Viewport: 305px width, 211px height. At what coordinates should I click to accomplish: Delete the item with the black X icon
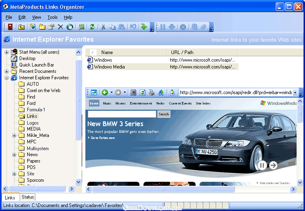click(61, 27)
